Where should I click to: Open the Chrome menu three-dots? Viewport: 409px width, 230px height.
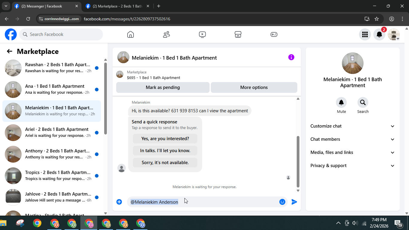pyautogui.click(x=402, y=19)
